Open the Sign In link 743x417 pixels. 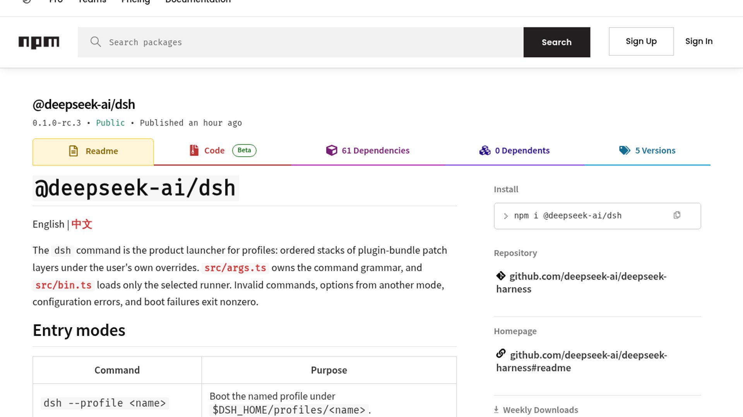pyautogui.click(x=698, y=41)
